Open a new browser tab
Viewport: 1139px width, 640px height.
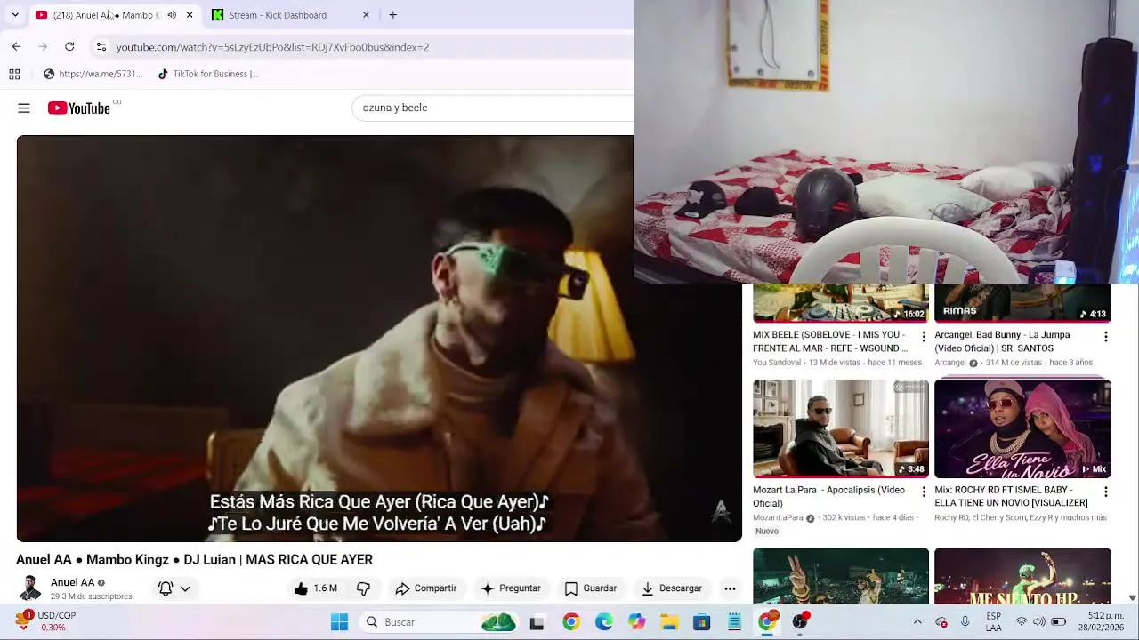(392, 15)
